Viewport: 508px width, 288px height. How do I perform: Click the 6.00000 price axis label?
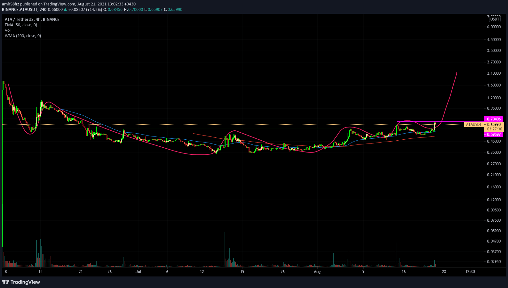(x=494, y=27)
